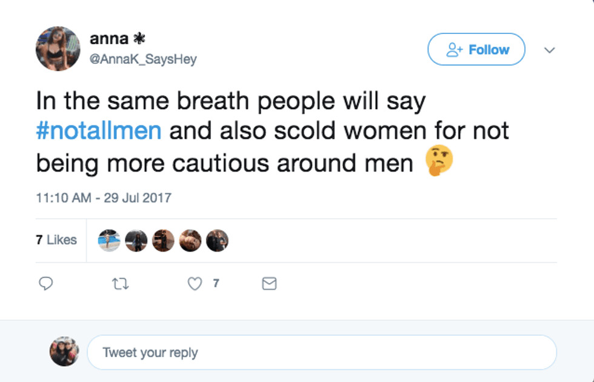Screen dimensions: 594x382
Task: Click your own avatar beside the reply box
Action: [x=64, y=352]
